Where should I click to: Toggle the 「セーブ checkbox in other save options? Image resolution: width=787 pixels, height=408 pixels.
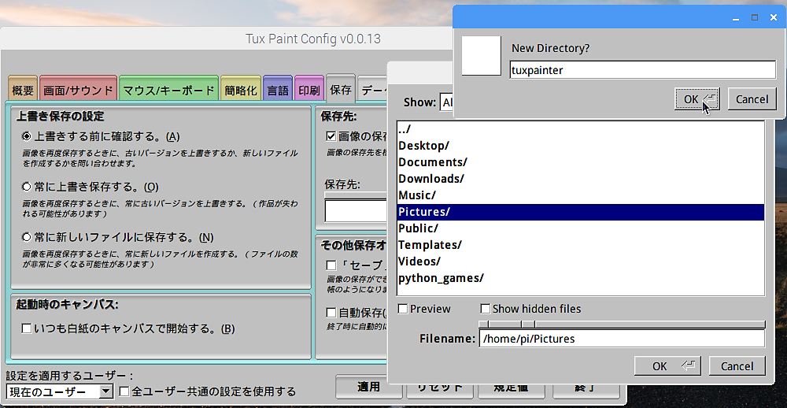pos(331,265)
